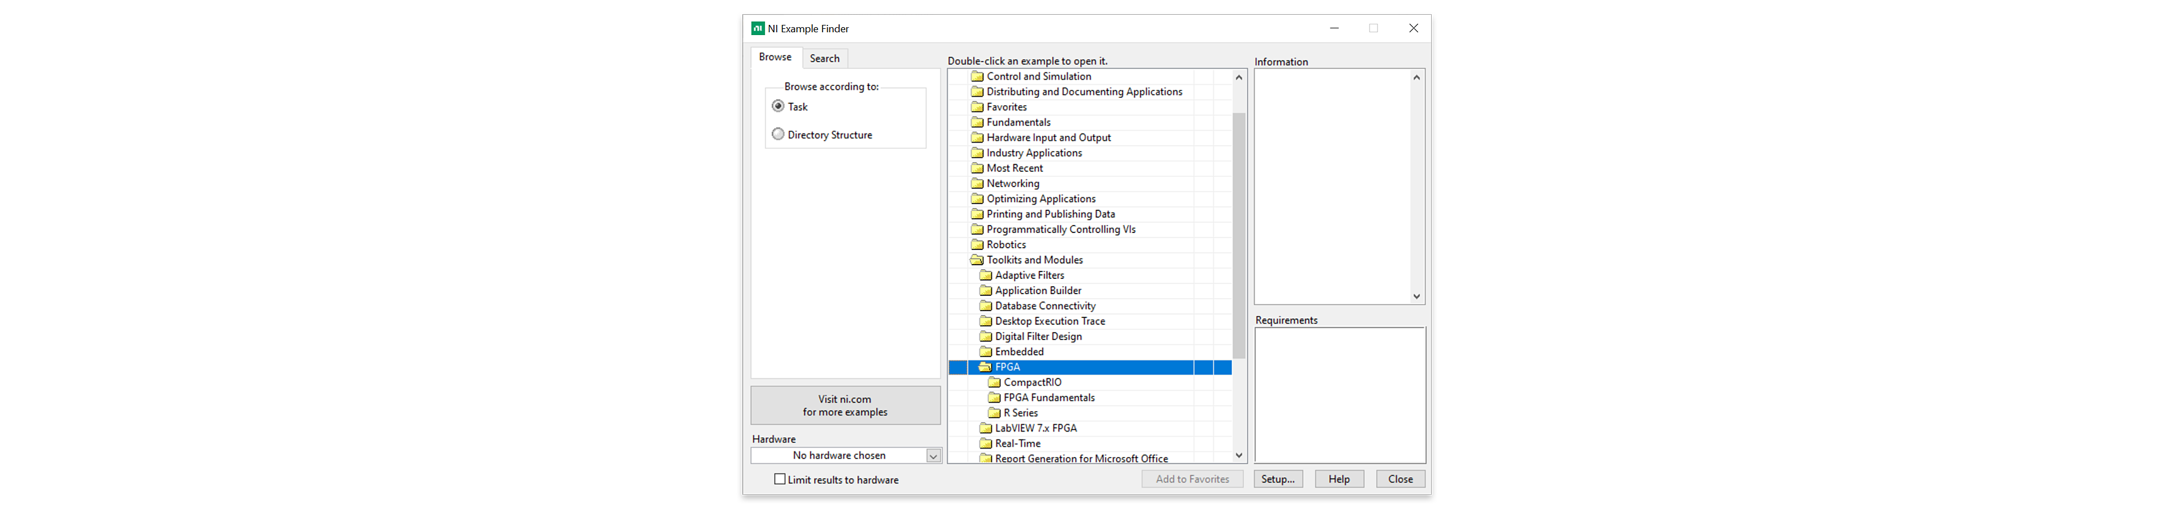Click the FPGA Fundamentals folder icon
2174x509 pixels.
[x=994, y=397]
